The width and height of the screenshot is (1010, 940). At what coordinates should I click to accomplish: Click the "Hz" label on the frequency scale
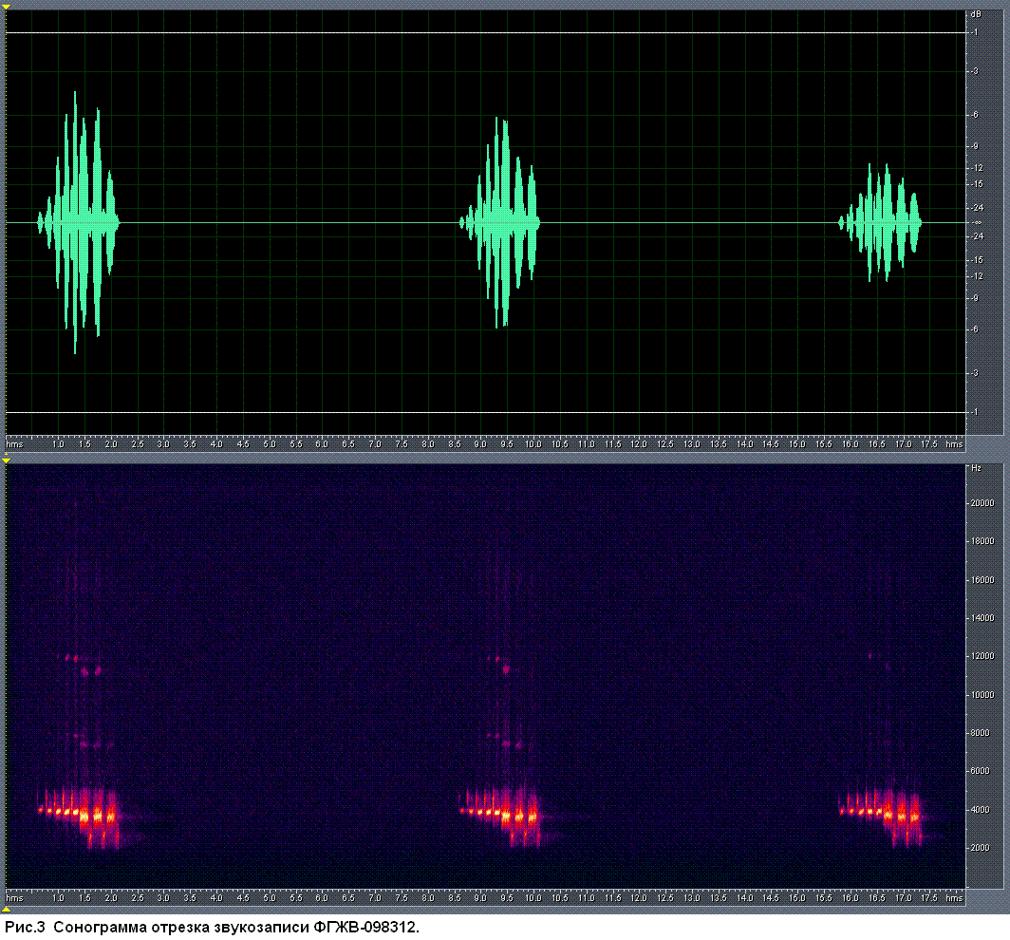click(976, 468)
